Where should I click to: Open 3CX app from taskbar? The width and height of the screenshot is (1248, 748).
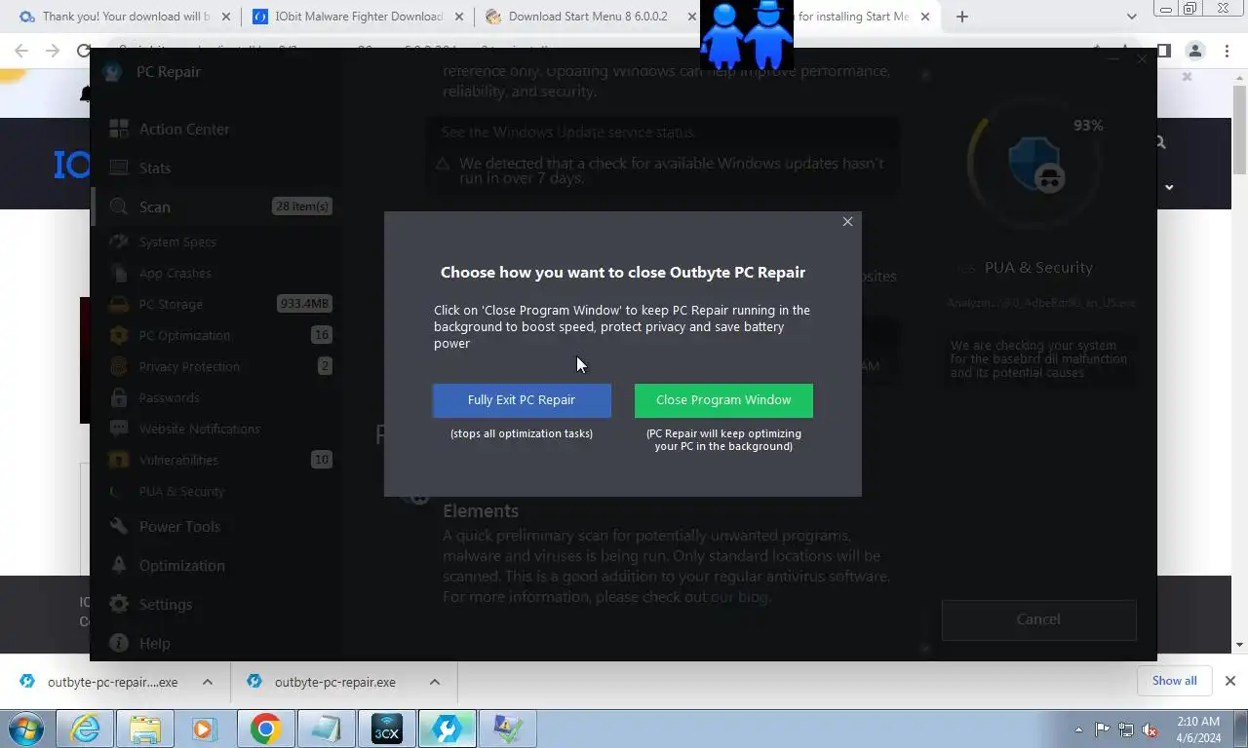click(x=387, y=729)
